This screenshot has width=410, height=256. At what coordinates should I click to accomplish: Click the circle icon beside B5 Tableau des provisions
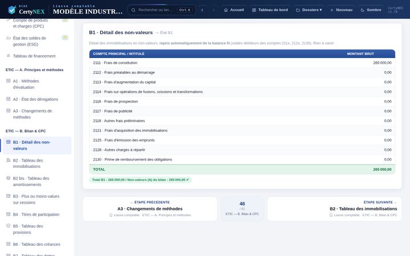tap(9, 226)
